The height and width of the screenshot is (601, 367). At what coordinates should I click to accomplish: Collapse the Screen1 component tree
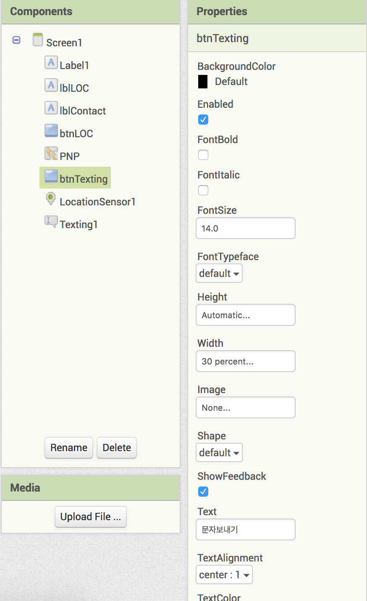point(16,40)
